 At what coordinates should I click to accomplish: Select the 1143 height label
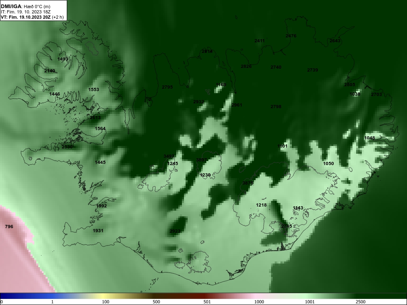coord(298,208)
